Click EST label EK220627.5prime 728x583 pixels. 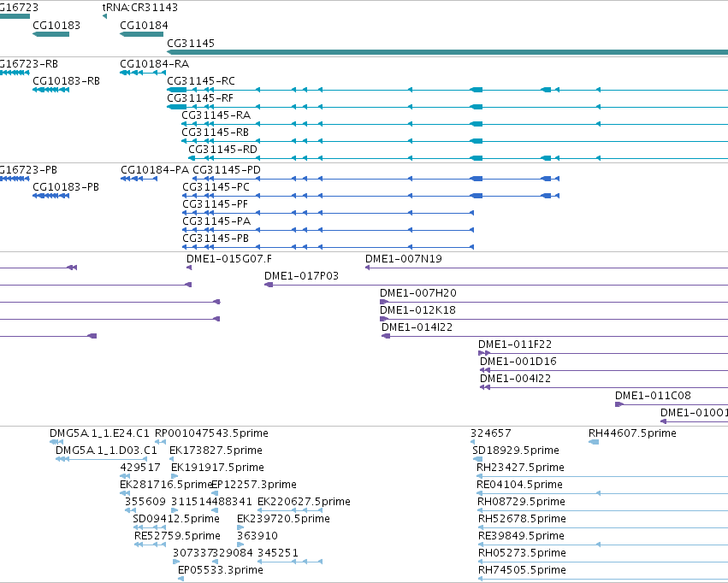click(304, 502)
